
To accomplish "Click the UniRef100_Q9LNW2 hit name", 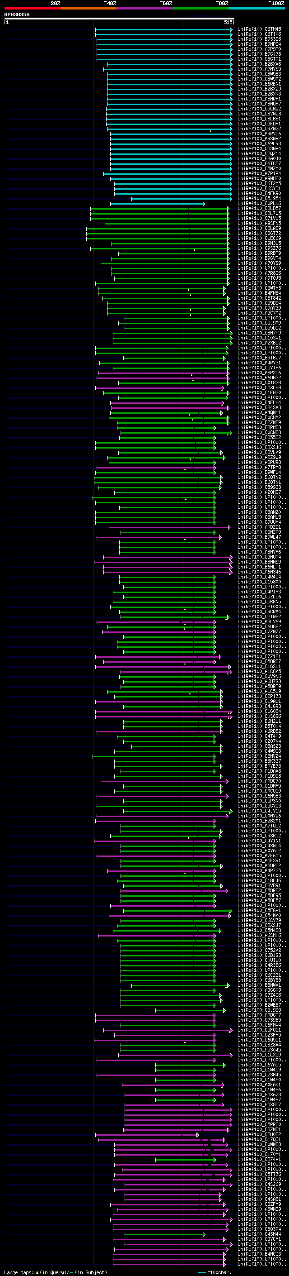I will (x=259, y=109).
